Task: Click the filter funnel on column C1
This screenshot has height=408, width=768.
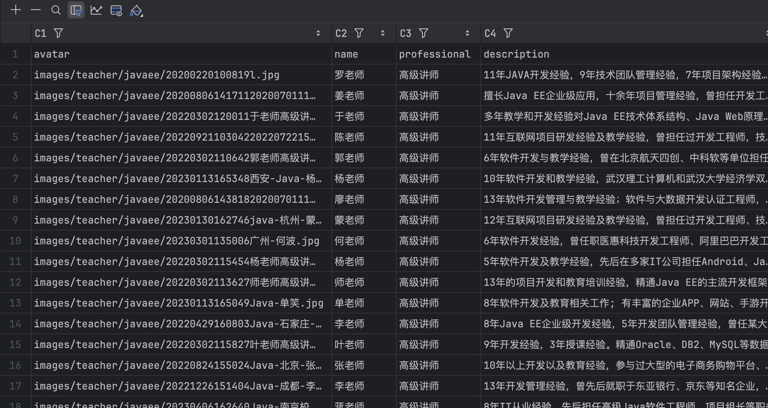Action: [58, 33]
